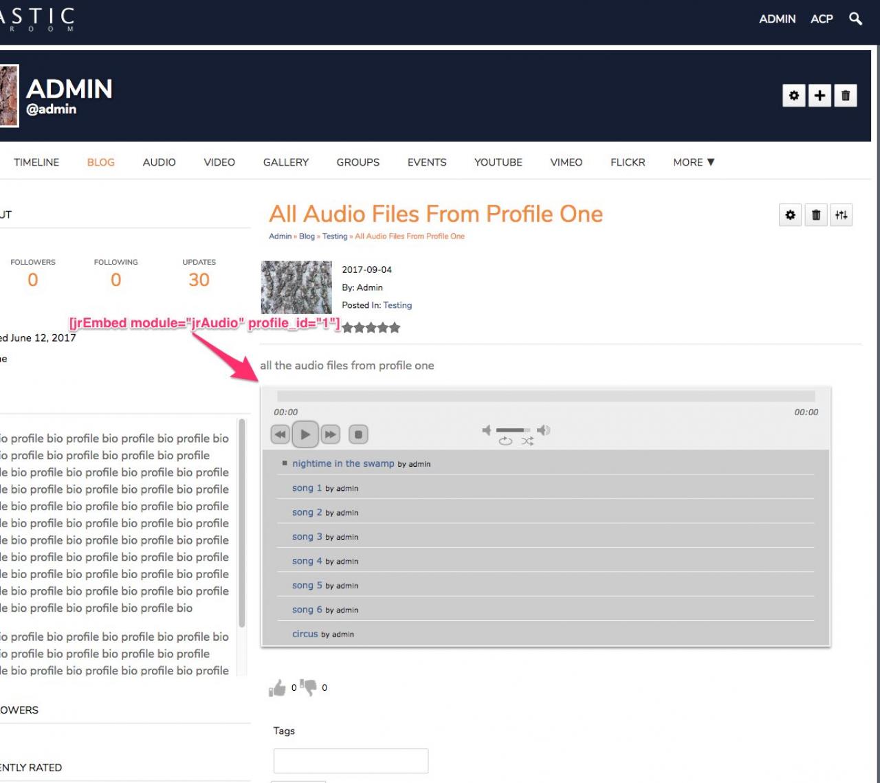Open profile settings gear in banner
Viewport: 880px width, 783px height.
coord(794,96)
